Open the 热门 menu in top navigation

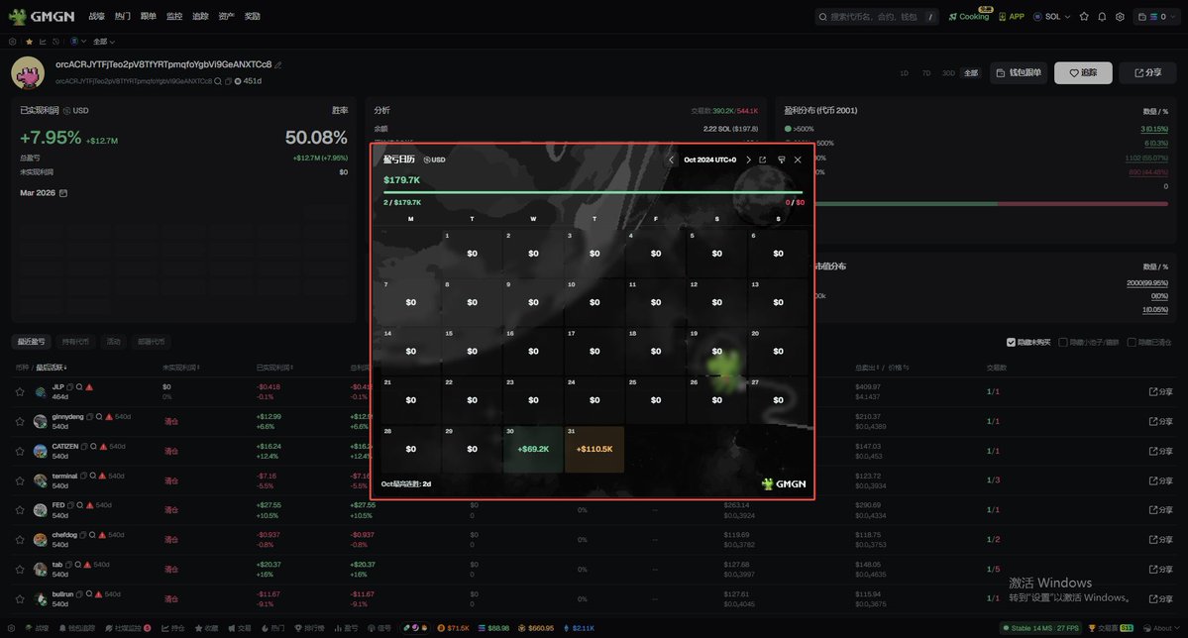(123, 16)
